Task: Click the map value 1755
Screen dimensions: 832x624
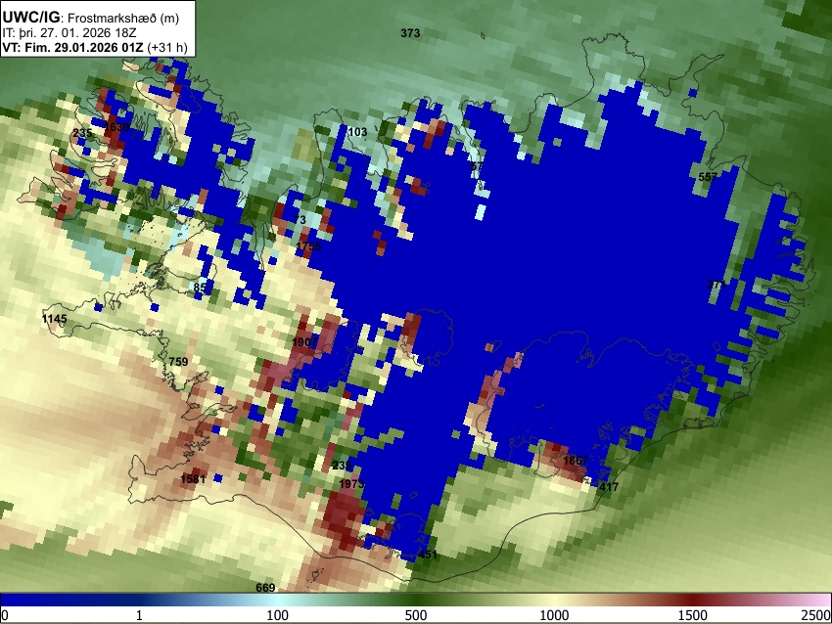Action: tap(308, 246)
